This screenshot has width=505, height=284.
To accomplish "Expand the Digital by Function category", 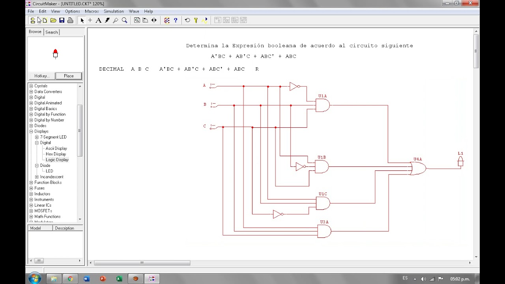I will (31, 114).
